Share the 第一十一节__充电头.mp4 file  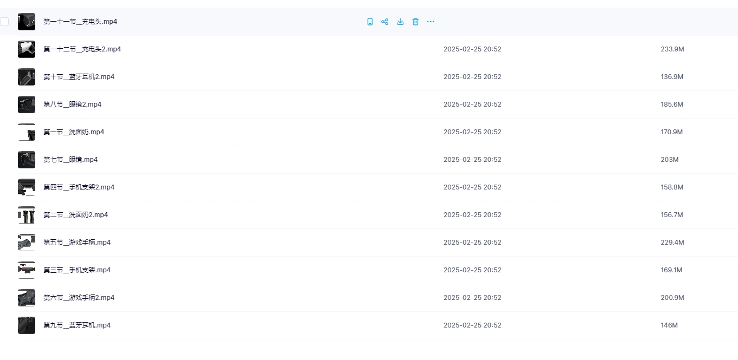pos(385,22)
